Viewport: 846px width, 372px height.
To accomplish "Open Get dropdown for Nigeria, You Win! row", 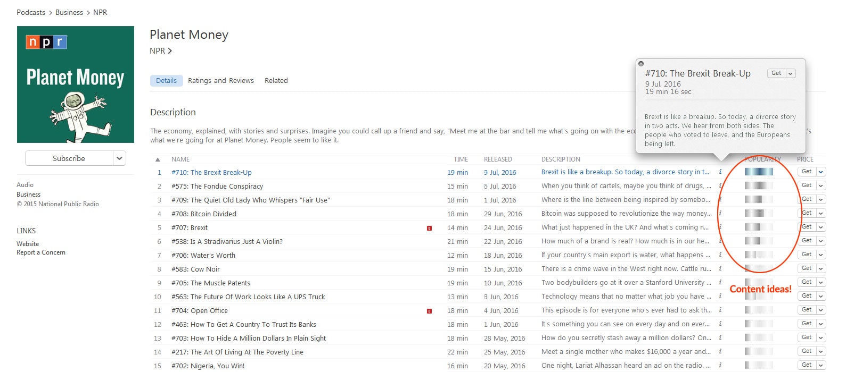I will pos(821,365).
